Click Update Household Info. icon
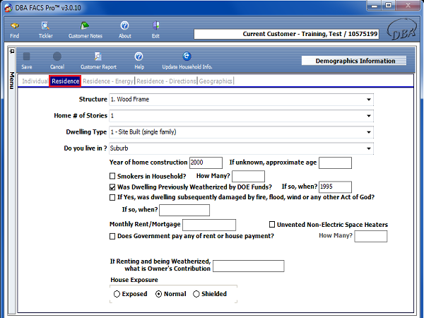Image resolution: width=424 pixels, height=318 pixels. (x=187, y=57)
